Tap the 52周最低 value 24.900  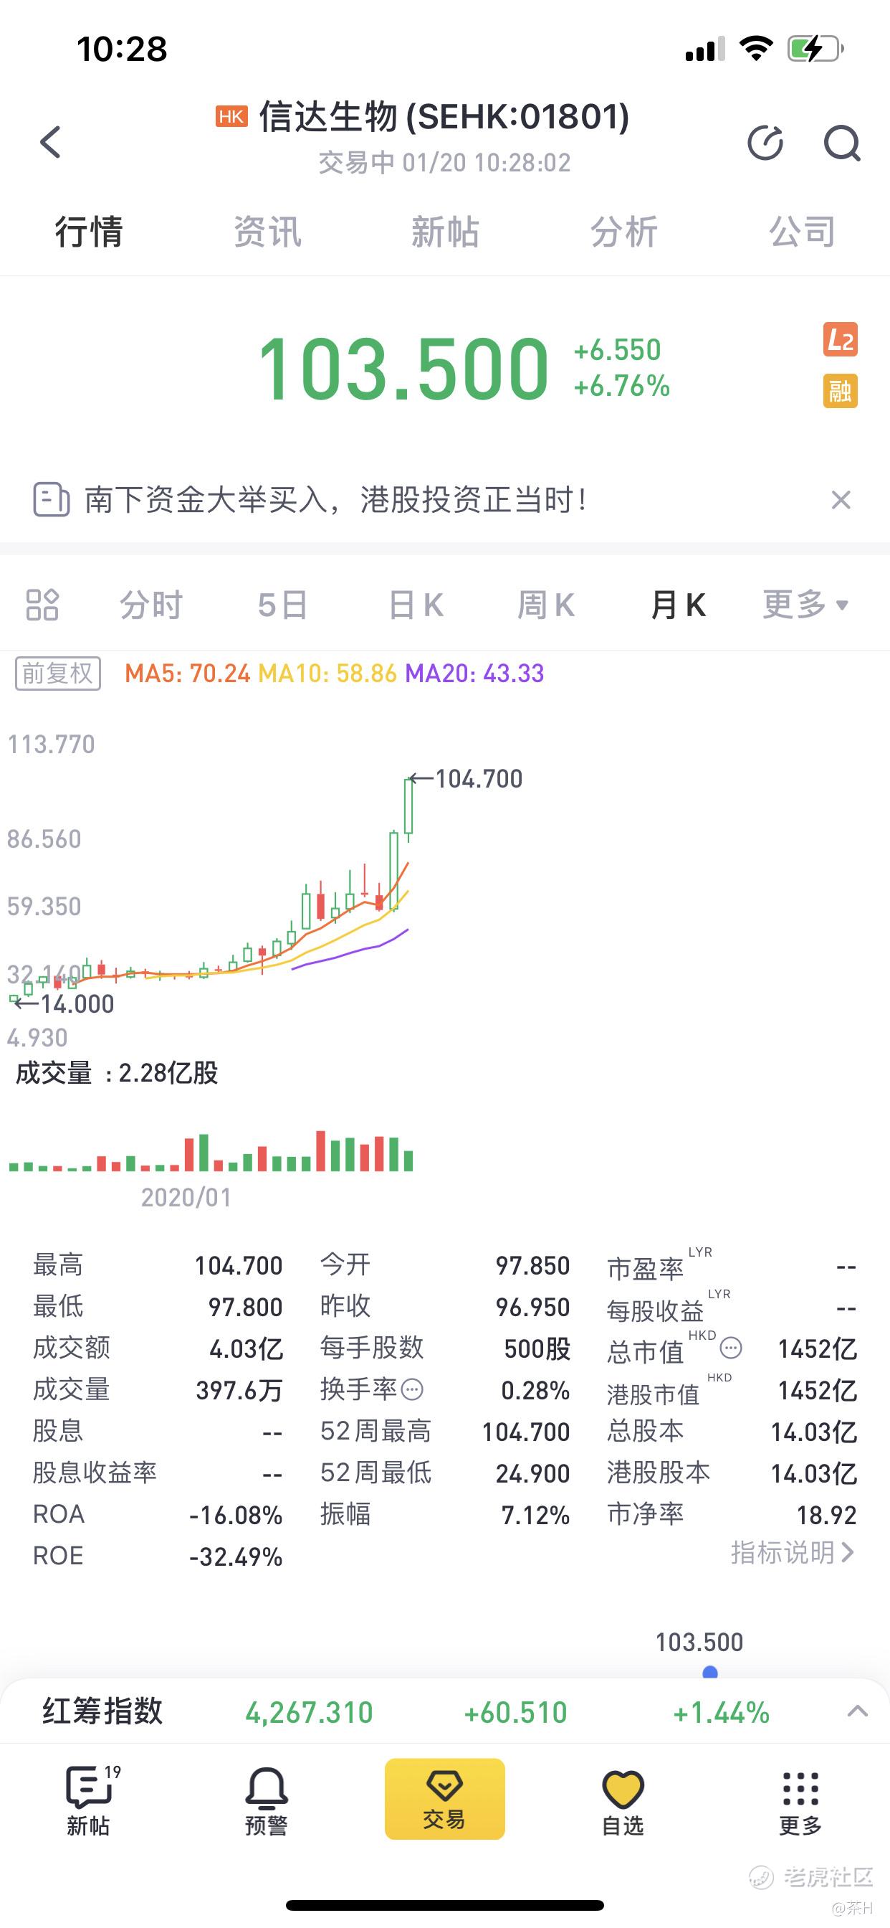(532, 1474)
